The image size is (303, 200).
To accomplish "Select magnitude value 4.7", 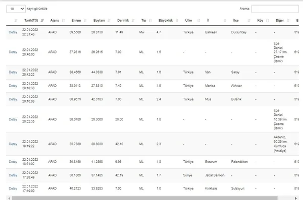I will pos(159,32).
